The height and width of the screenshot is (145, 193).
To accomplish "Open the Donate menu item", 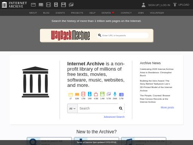I will pos(108,13).
